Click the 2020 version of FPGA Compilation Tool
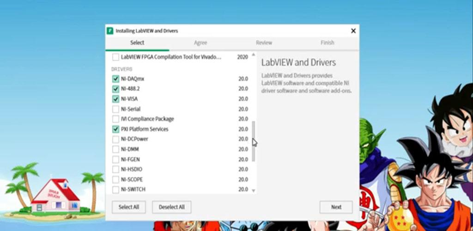Image resolution: width=473 pixels, height=231 pixels. [243, 57]
